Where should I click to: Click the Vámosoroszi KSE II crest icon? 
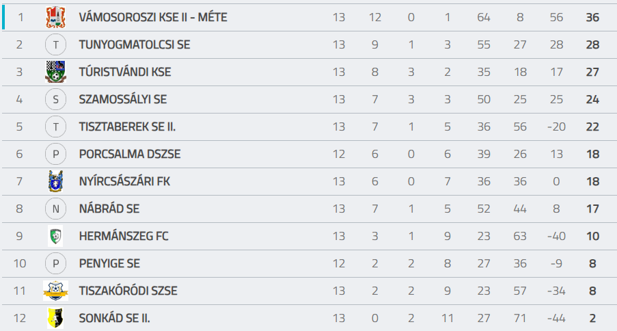click(x=55, y=17)
